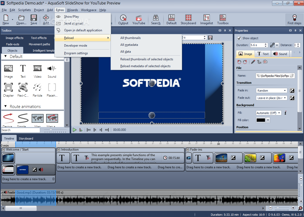Collapse the Route animations group
This screenshot has height=217, width=304.
pyautogui.click(x=6, y=106)
